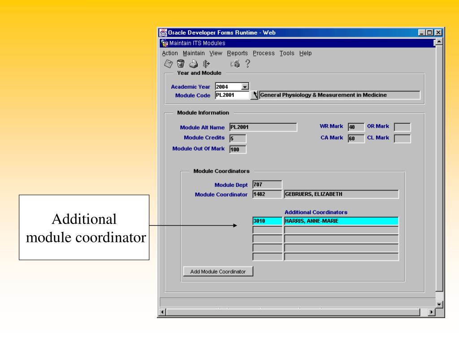The width and height of the screenshot is (459, 344).
Task: Click the module description field General Physiology
Action: point(340,95)
